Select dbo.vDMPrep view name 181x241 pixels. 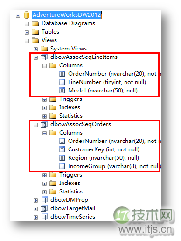coord(69,200)
